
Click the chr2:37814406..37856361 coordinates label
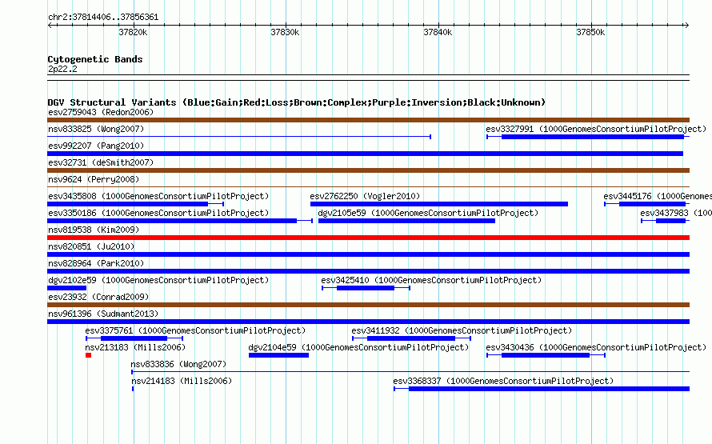point(103,18)
